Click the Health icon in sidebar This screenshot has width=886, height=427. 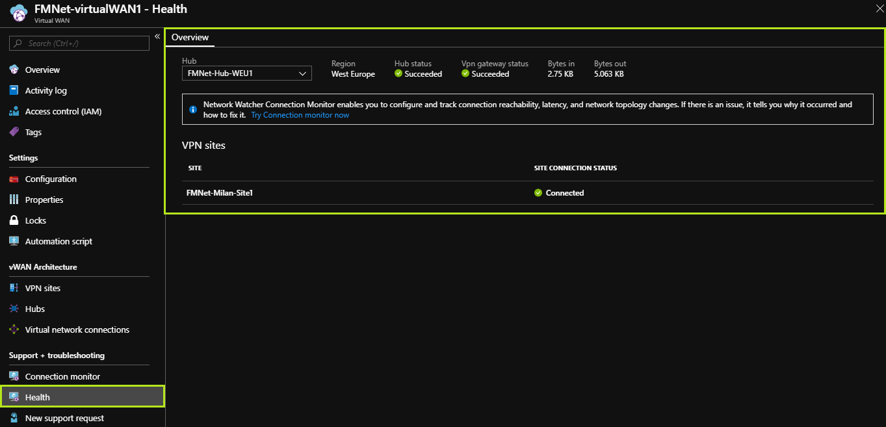[x=14, y=397]
